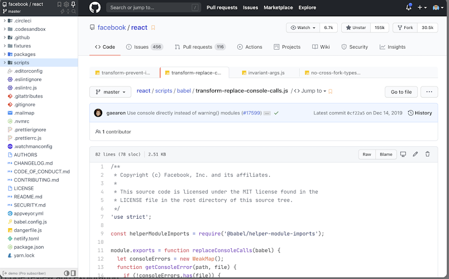Click the lightning bolt icon in sidebar header
This screenshot has width=449, height=279.
pos(63,12)
